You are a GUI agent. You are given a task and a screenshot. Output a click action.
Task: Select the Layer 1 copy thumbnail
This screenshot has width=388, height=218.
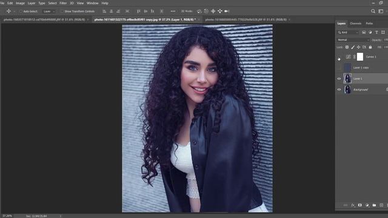point(347,67)
